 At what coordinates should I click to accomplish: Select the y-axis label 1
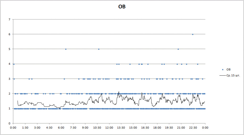(x=9, y=108)
